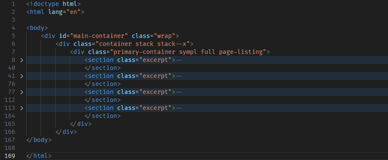Click the ellipsis after line 113 excerpt section
The height and width of the screenshot is (160, 388).
[179, 108]
